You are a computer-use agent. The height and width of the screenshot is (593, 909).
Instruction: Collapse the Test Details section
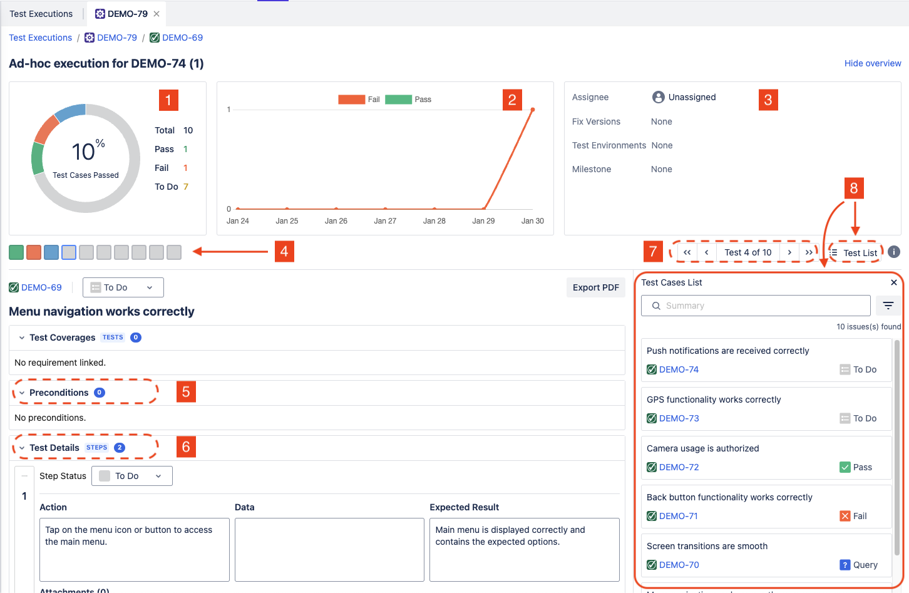tap(22, 448)
